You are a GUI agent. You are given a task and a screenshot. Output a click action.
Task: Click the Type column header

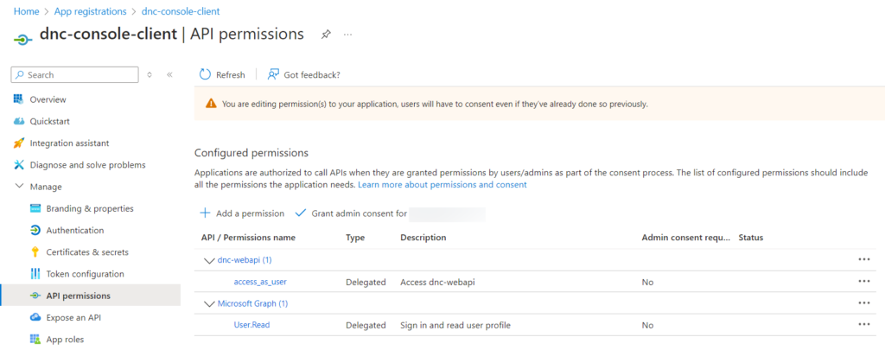pyautogui.click(x=355, y=238)
